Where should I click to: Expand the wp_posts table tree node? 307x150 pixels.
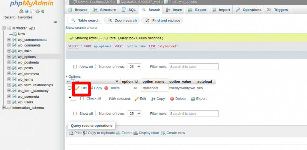tap(9, 68)
